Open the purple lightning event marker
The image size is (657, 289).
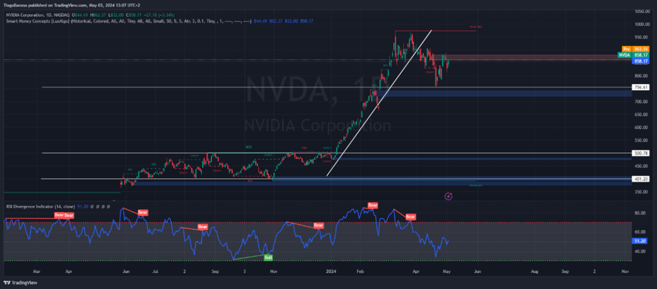click(x=448, y=196)
